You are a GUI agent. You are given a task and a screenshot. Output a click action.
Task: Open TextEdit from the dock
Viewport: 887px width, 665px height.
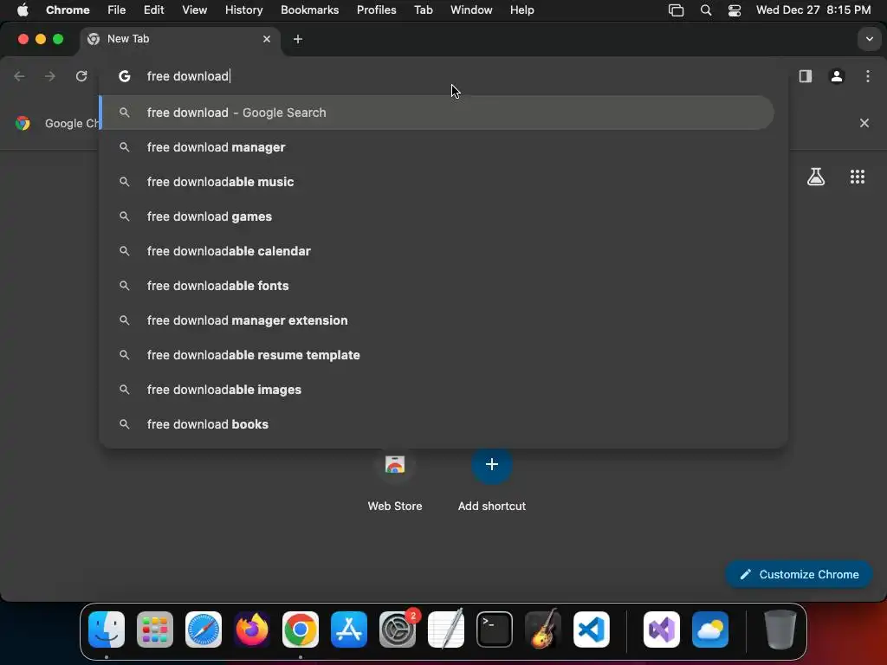coord(446,629)
